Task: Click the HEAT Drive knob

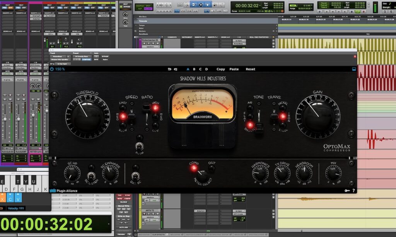Action: pos(125,15)
